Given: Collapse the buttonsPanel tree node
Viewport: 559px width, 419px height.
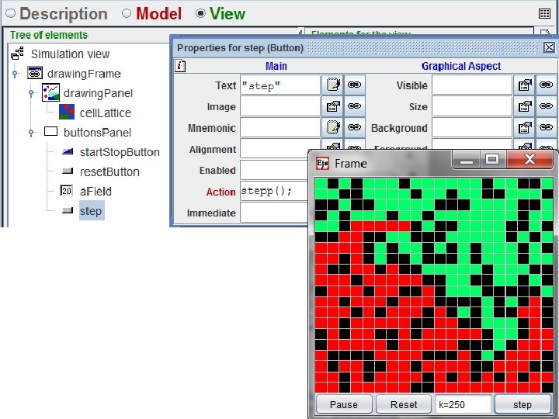Looking at the screenshot, I should point(31,133).
